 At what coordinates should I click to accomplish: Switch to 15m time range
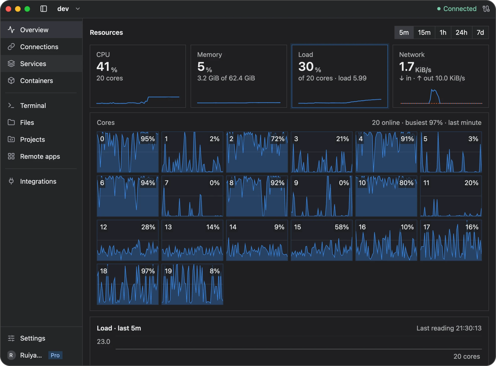[x=424, y=33]
